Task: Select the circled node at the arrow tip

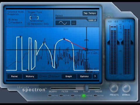Action: [x=86, y=50]
